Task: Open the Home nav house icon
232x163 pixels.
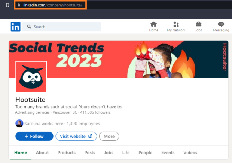Action: [153, 24]
